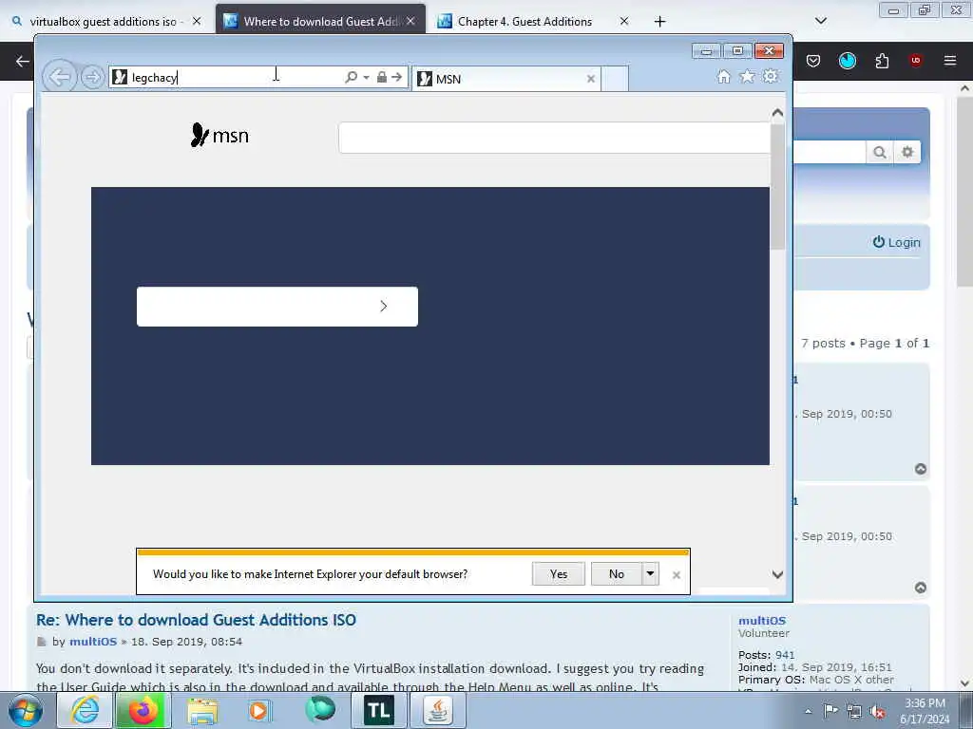Open the IE Home page icon

tap(723, 76)
